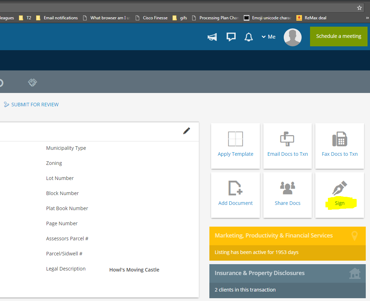Click the megaphone announcements icon
Viewport: 370px width, 301px height.
[x=212, y=37]
